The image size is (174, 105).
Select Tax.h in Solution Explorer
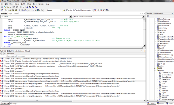pyautogui.click(x=161, y=34)
